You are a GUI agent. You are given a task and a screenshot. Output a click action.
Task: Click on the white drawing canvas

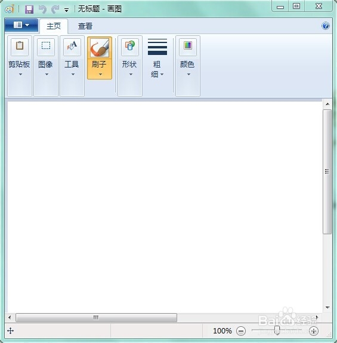coord(165,207)
